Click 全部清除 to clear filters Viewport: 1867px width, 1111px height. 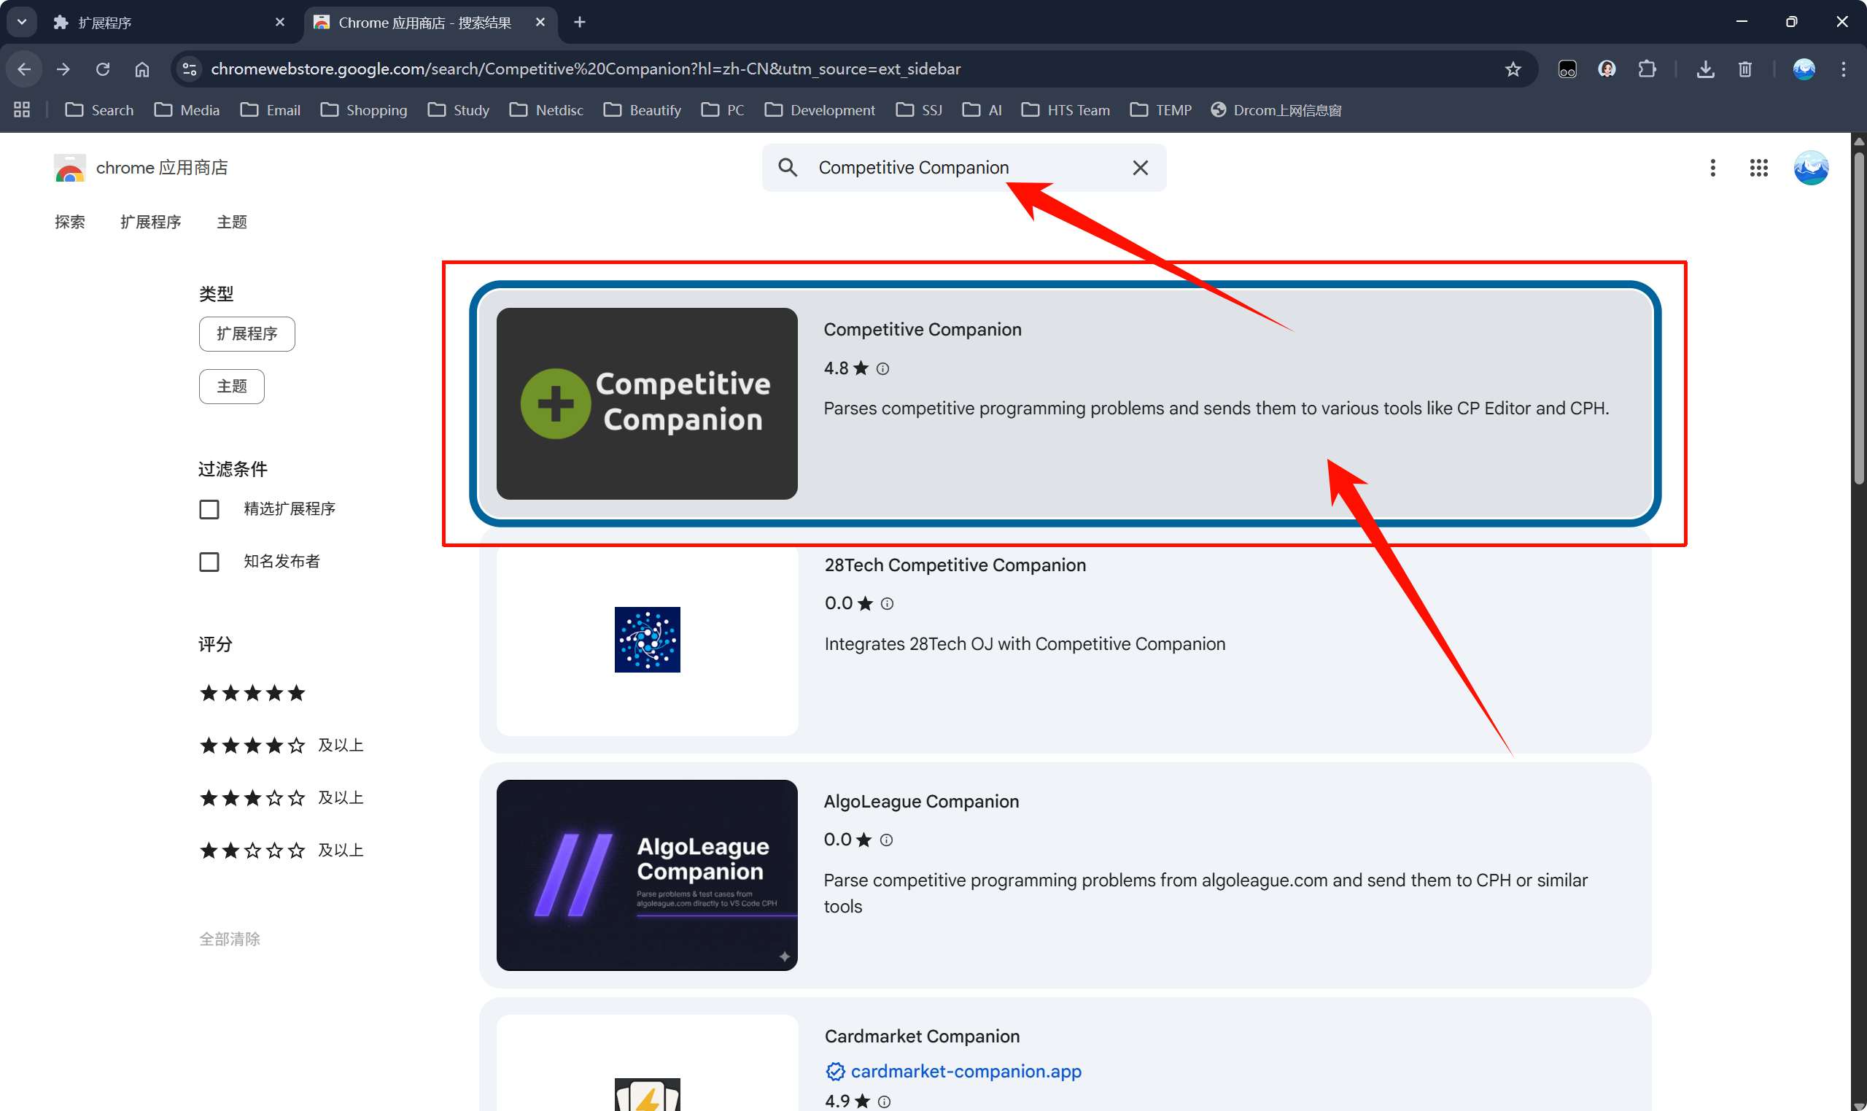tap(230, 940)
